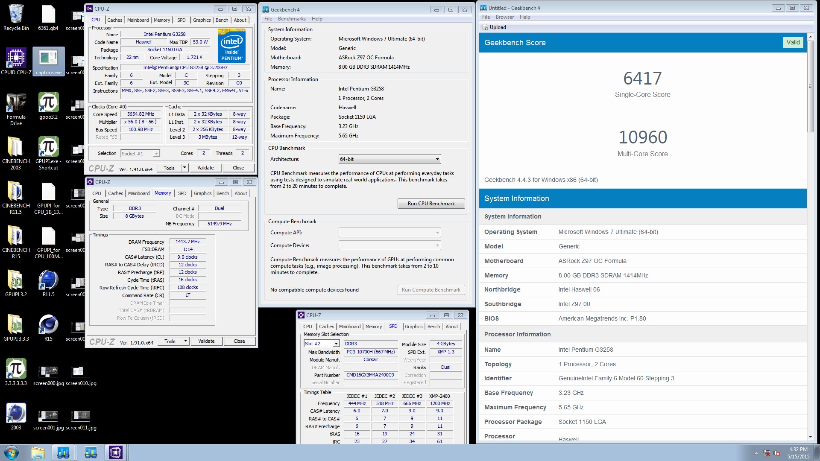Image resolution: width=820 pixels, height=461 pixels.
Task: Open the Compute API dropdown
Action: (x=389, y=233)
